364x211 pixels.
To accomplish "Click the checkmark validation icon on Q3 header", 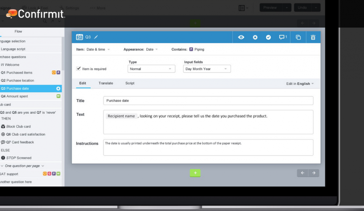I will pos(268,37).
